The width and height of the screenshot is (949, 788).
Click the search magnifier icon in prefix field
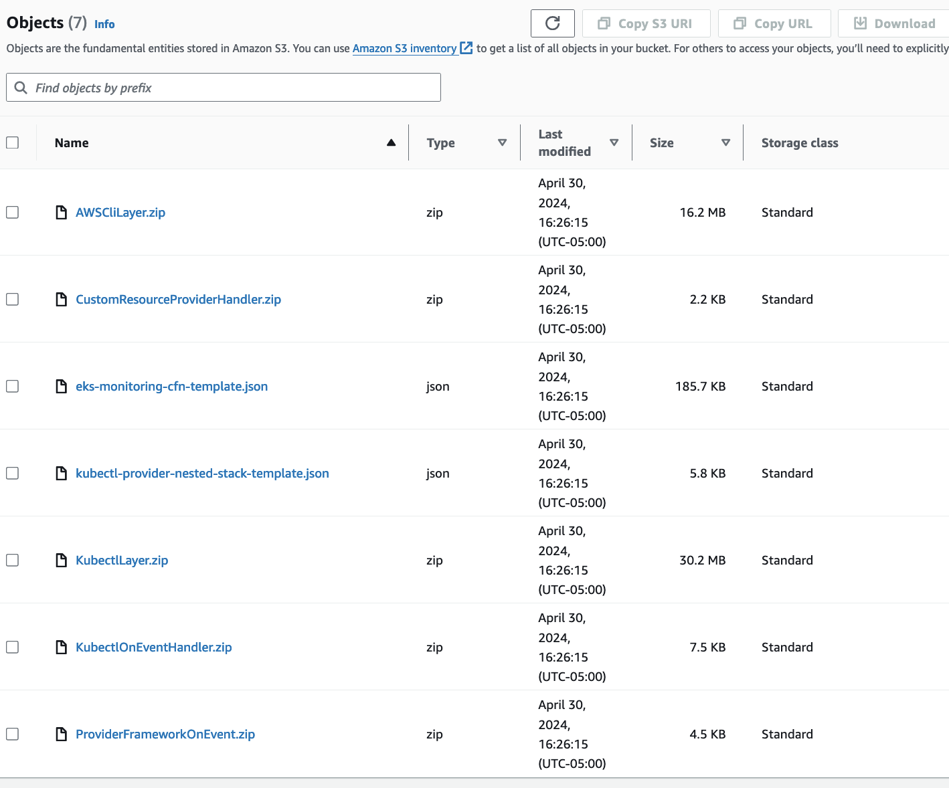click(21, 88)
